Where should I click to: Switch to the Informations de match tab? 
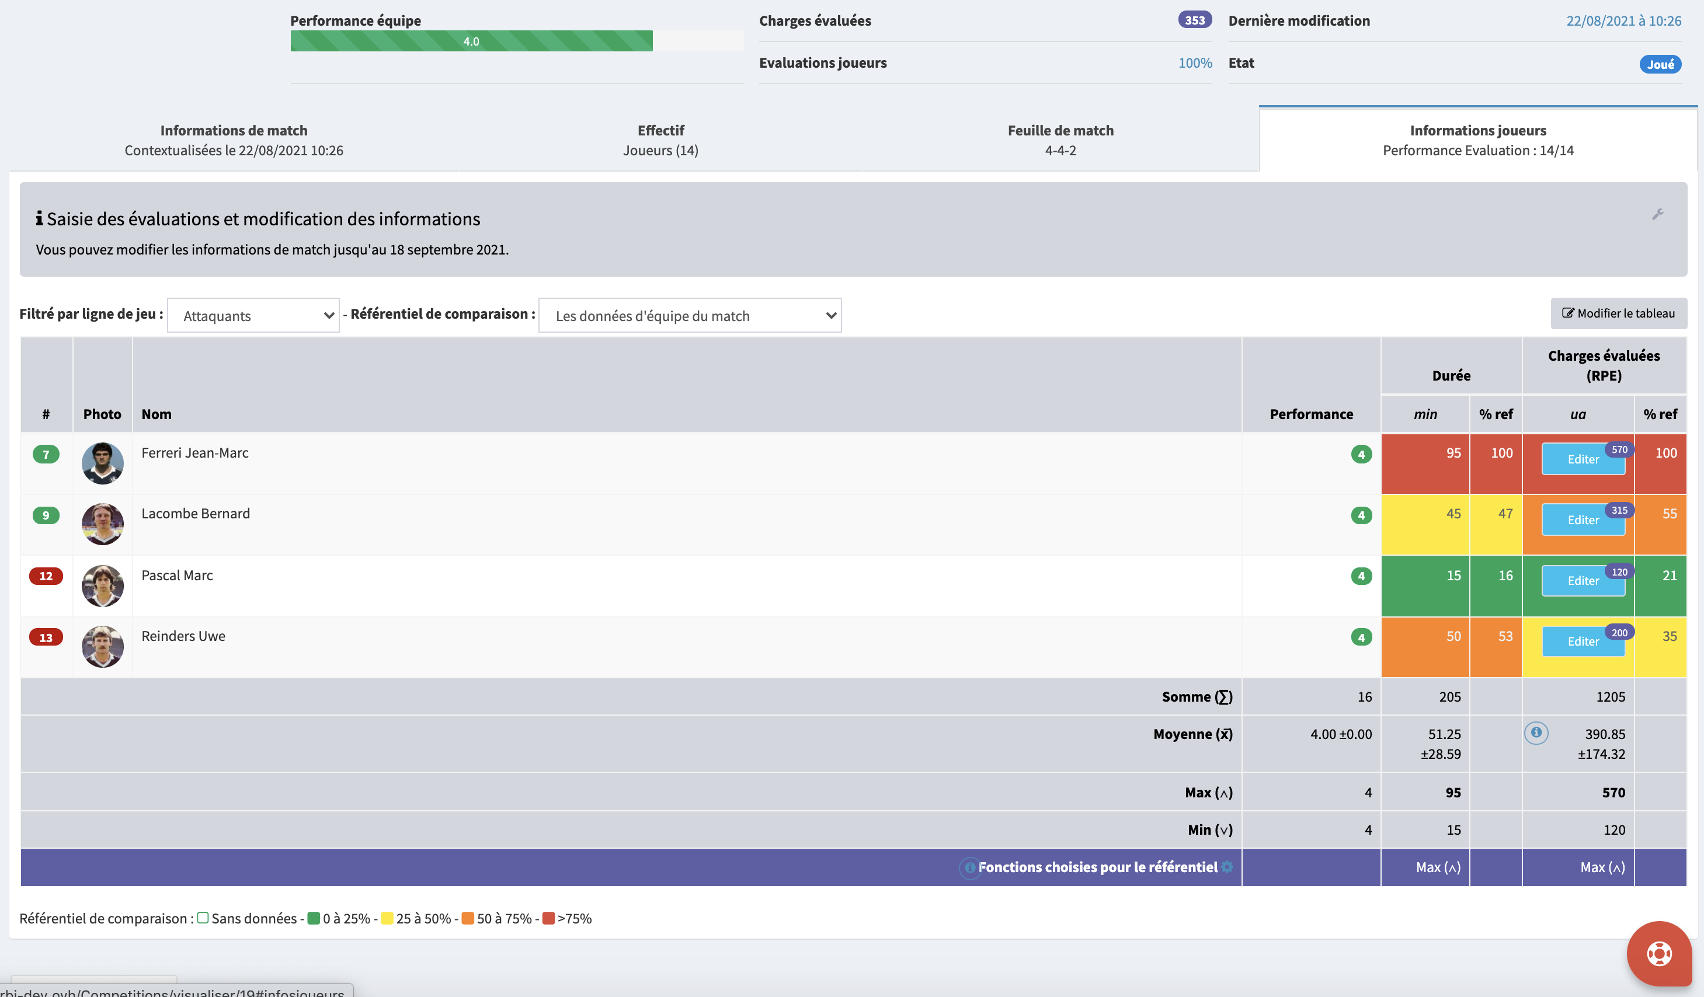[233, 140]
